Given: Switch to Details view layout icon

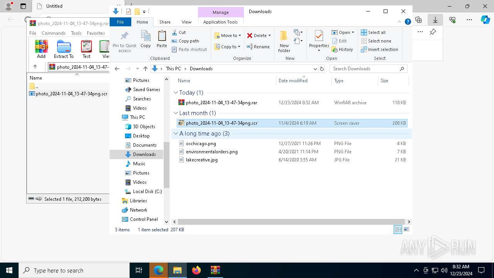Looking at the screenshot, I should (398, 230).
